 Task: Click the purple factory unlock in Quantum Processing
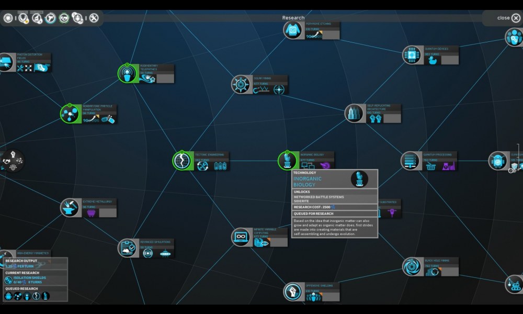[x=449, y=166]
